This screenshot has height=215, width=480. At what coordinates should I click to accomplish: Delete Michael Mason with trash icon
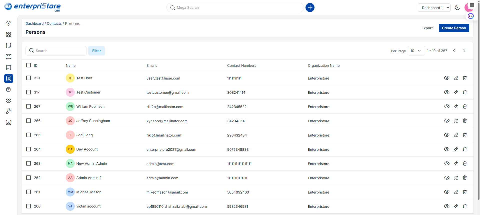tap(465, 192)
